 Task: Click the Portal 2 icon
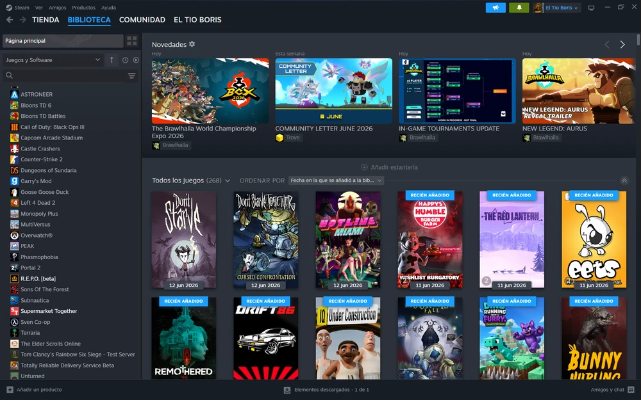pyautogui.click(x=14, y=268)
